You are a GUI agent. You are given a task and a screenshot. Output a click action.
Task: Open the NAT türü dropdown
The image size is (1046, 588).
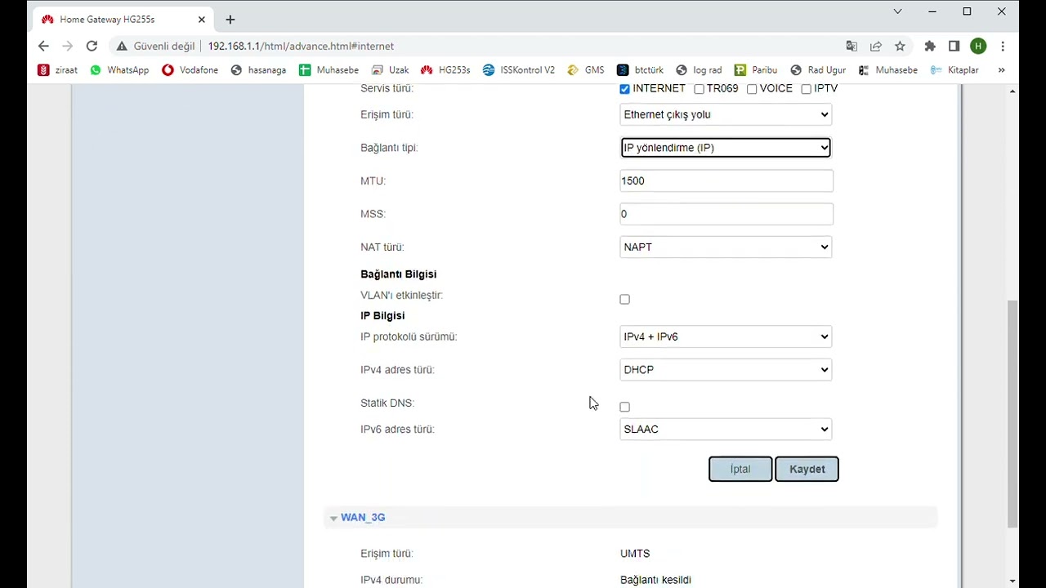coord(726,247)
